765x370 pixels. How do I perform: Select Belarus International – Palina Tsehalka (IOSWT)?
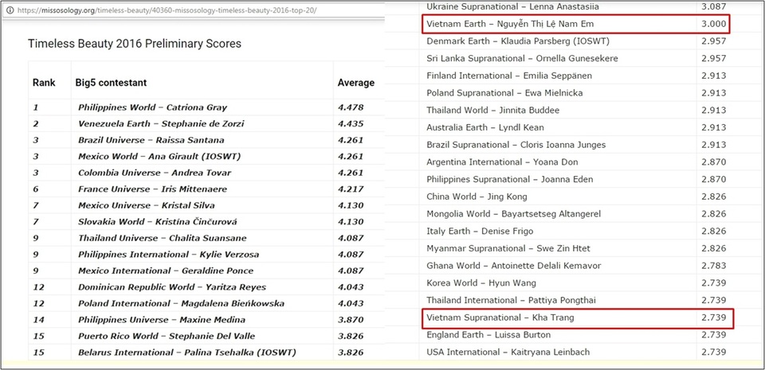pyautogui.click(x=187, y=352)
